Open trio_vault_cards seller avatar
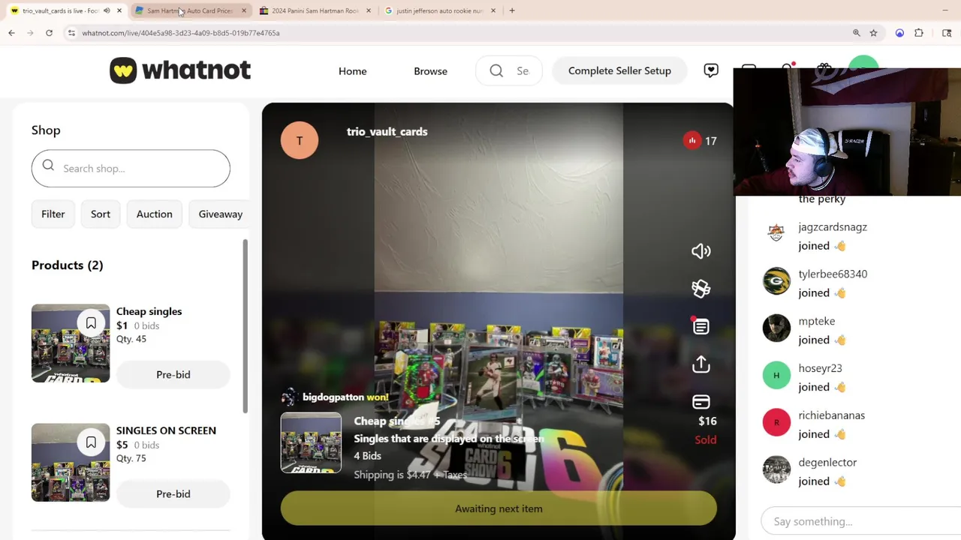 [300, 140]
